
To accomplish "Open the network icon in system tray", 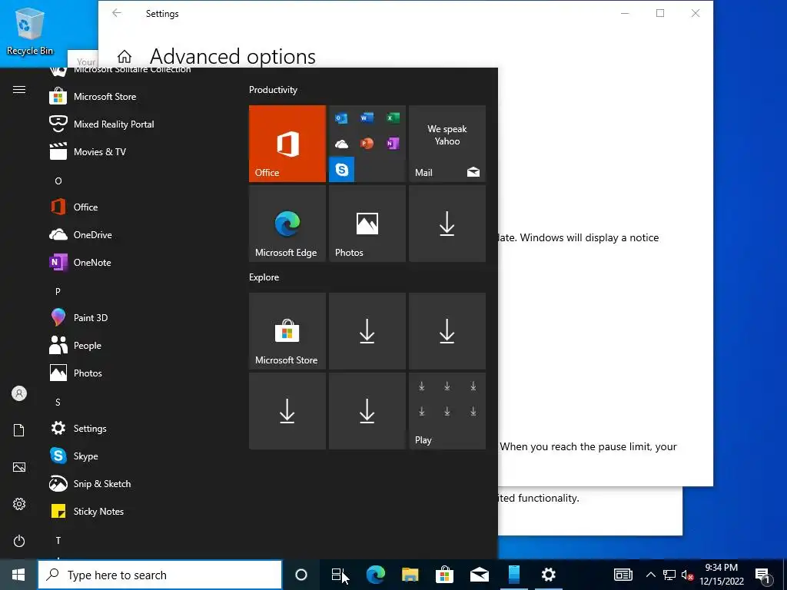I will coord(669,575).
